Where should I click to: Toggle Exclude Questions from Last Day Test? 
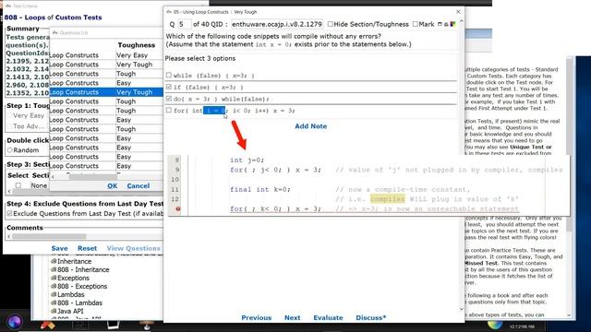click(9, 213)
